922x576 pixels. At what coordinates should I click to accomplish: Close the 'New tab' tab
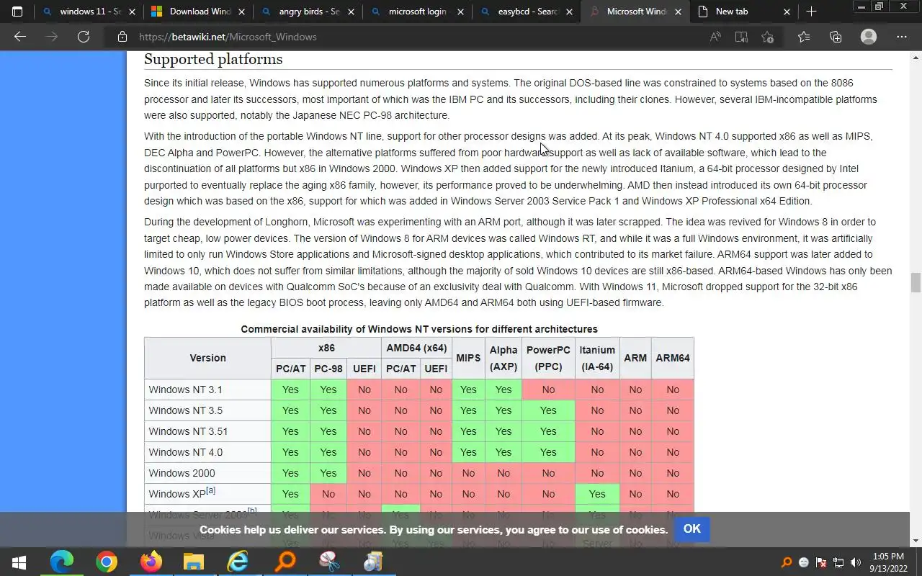pos(787,12)
